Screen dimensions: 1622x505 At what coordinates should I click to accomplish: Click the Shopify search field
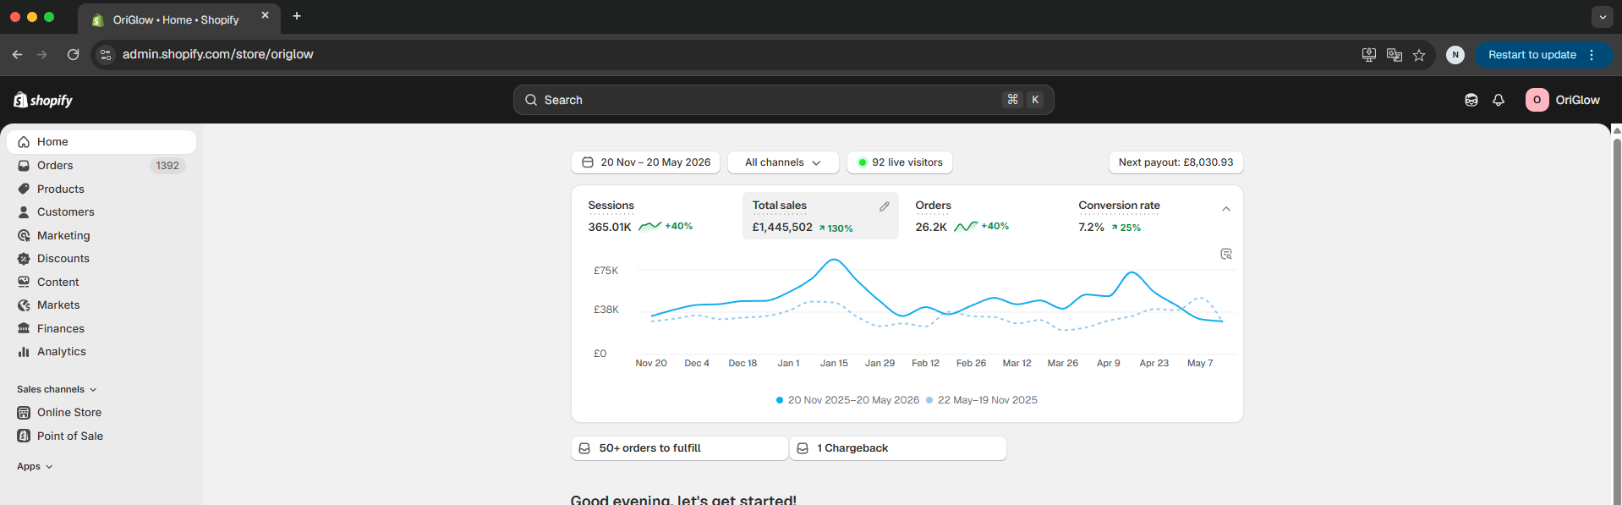[x=783, y=100]
